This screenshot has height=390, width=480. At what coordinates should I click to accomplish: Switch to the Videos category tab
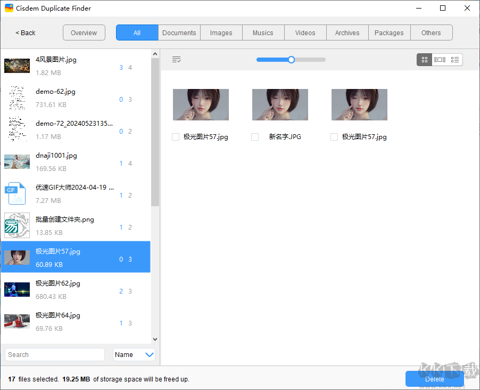(x=305, y=32)
